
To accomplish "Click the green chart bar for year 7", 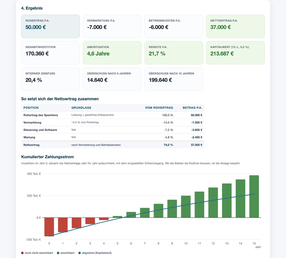I will (x=145, y=213).
